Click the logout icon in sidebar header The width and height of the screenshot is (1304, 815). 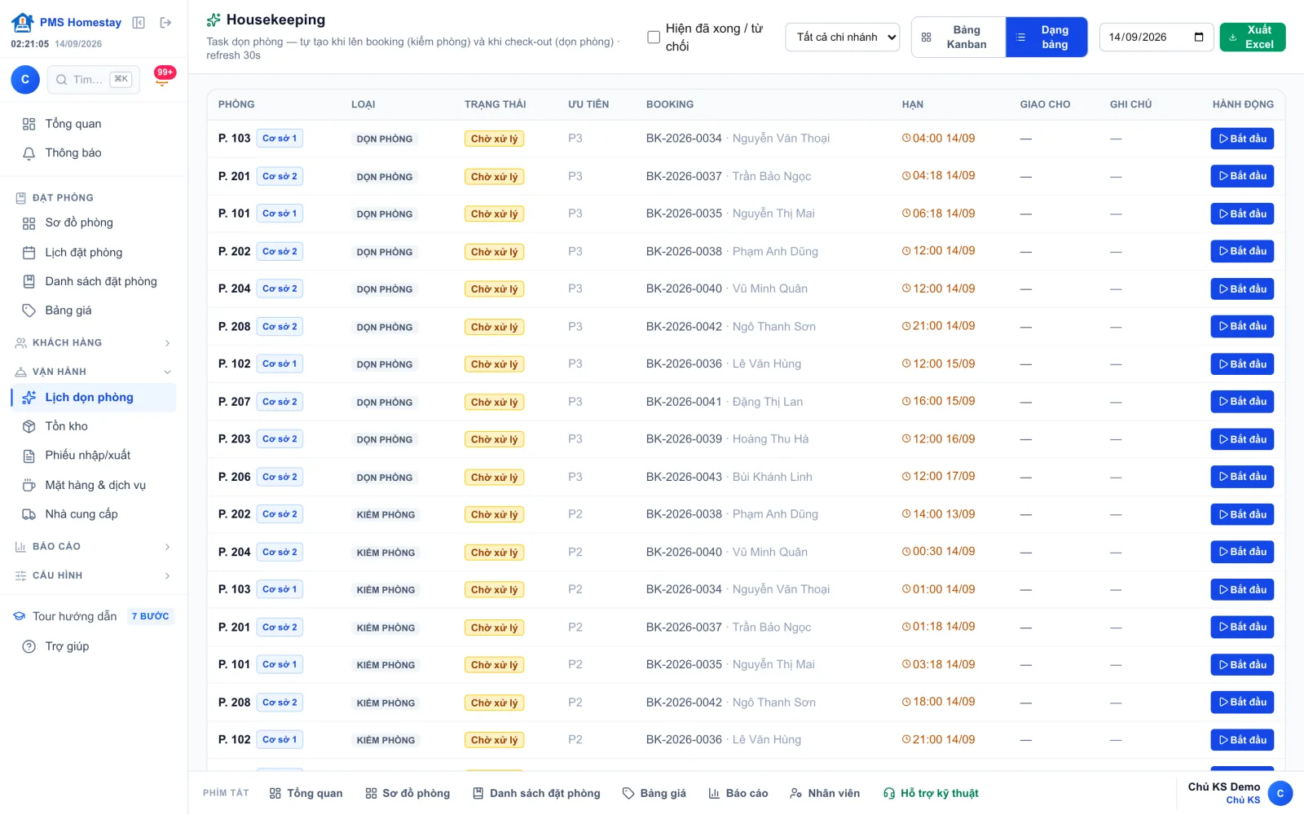click(x=165, y=23)
